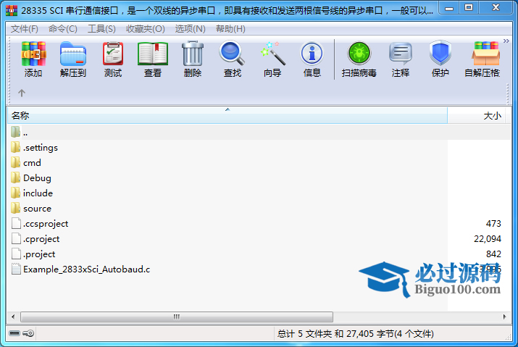
Task: Open the Help 帮助(H) menu
Action: click(230, 29)
